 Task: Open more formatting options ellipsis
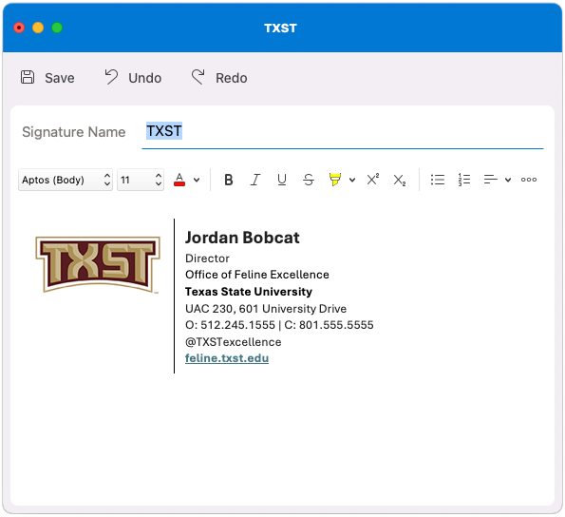click(x=529, y=180)
